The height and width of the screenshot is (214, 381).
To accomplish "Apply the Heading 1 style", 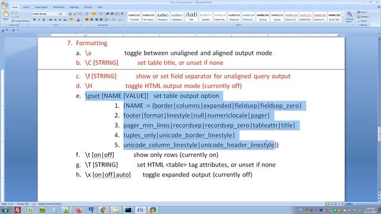I will (x=163, y=17).
